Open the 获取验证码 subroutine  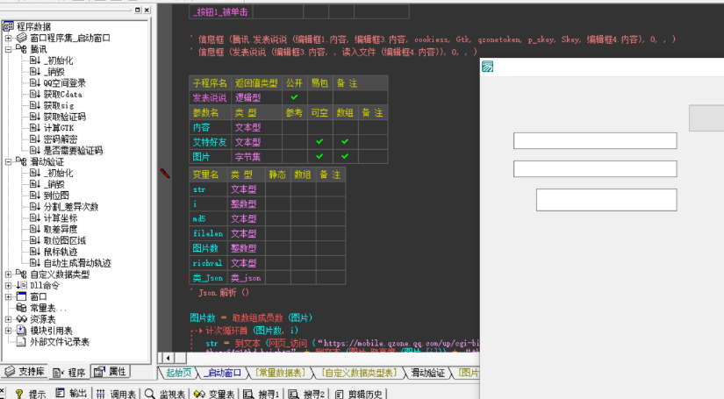point(65,117)
